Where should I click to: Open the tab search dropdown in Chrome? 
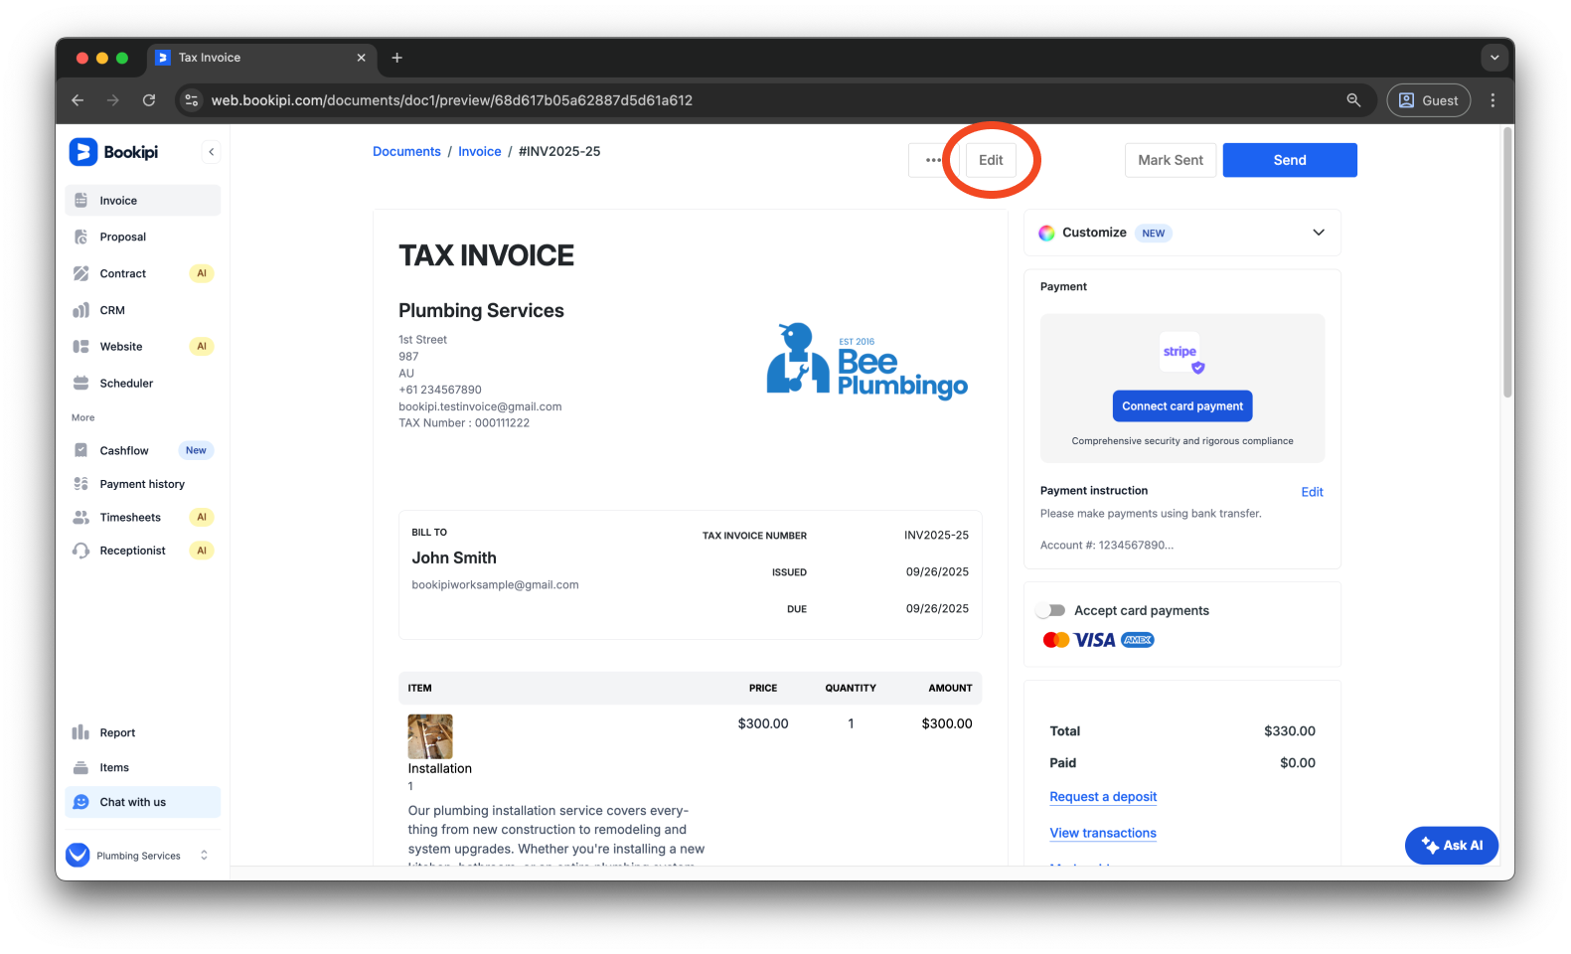click(1494, 58)
